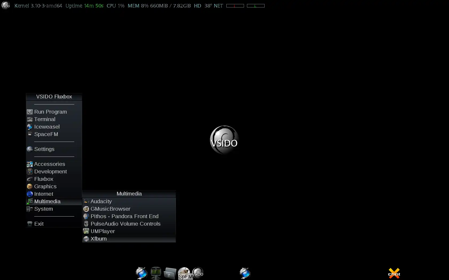The image size is (449, 280).
Task: Choose Run Program in VSIDO Fluxbox menu
Action: (x=54, y=112)
